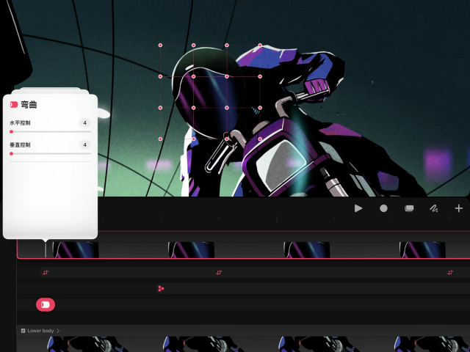Select the first move keyframe icon on transform track
This screenshot has height=352, width=470.
[46, 272]
